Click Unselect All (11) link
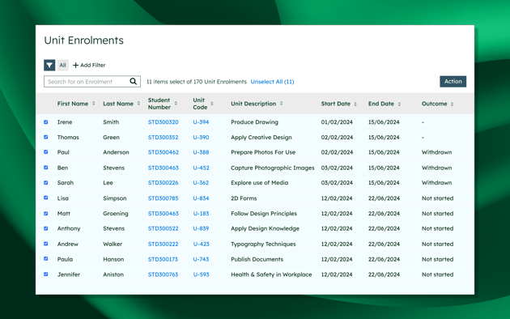This screenshot has height=319, width=510. [272, 82]
